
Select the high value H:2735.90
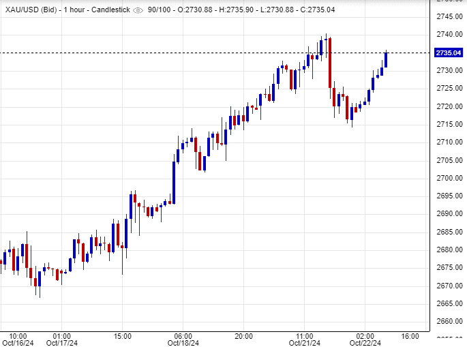(237, 10)
